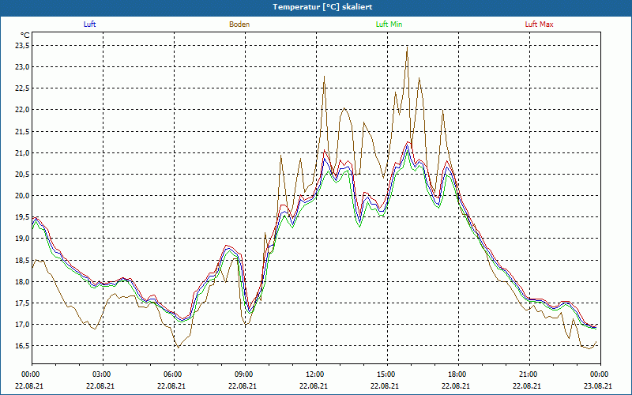Viewport: 632px width, 395px height.
Task: Click the 09:00 time axis label
Action: (x=245, y=374)
